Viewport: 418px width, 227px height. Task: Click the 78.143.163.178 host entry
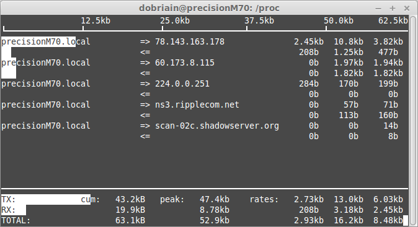(190, 41)
